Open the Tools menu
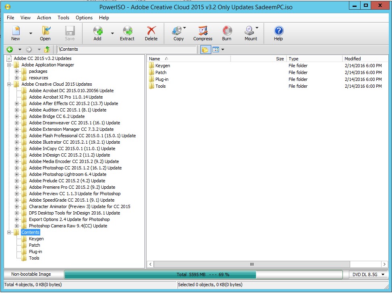This screenshot has width=392, height=293. (x=63, y=18)
